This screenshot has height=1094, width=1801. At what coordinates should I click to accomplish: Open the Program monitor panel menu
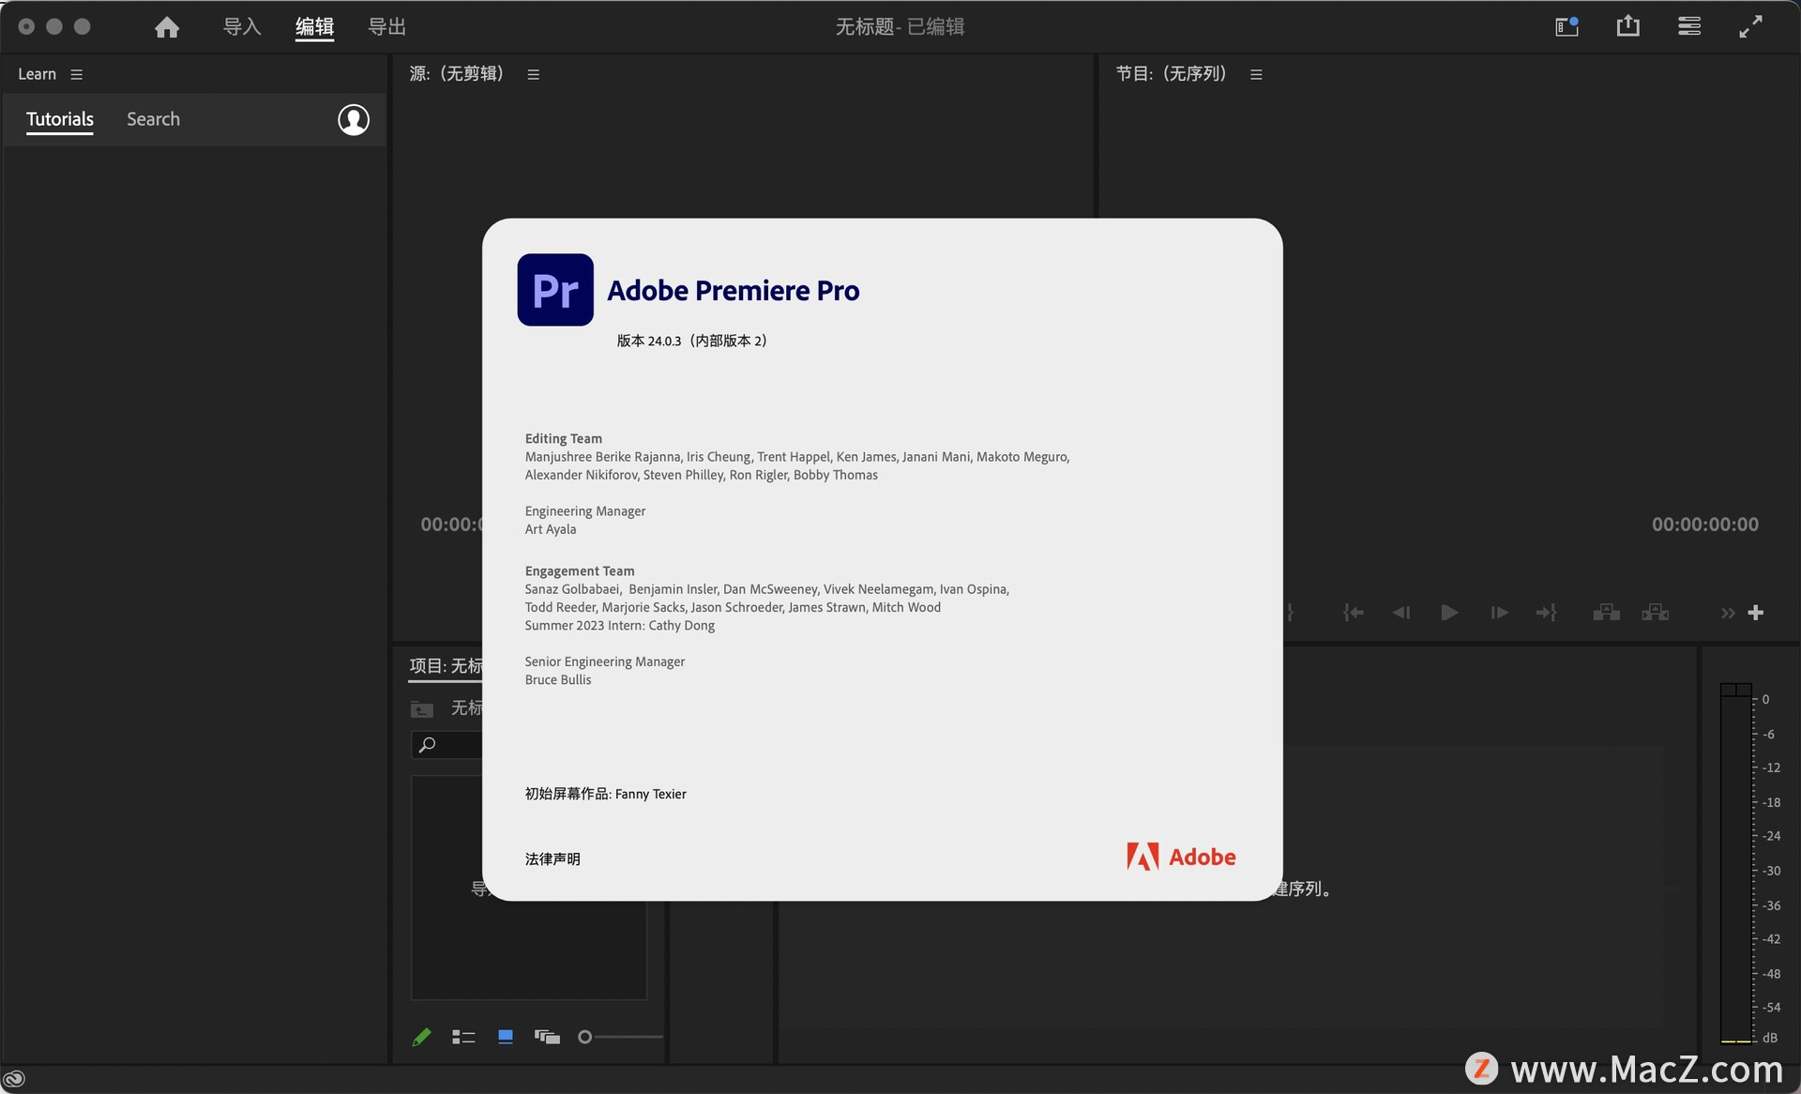click(1256, 74)
